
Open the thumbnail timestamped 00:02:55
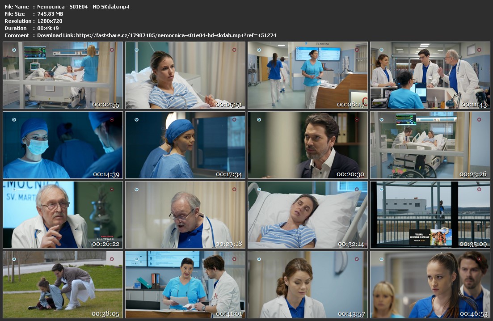click(x=63, y=75)
